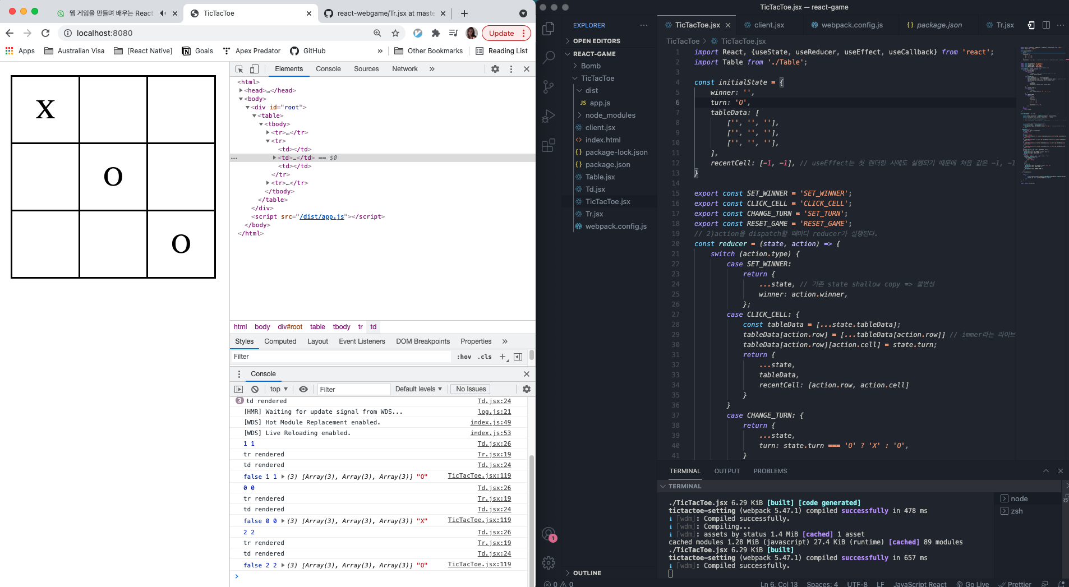Open console drawer three-dot menu
Screen dimensions: 1069x587
[x=239, y=374]
